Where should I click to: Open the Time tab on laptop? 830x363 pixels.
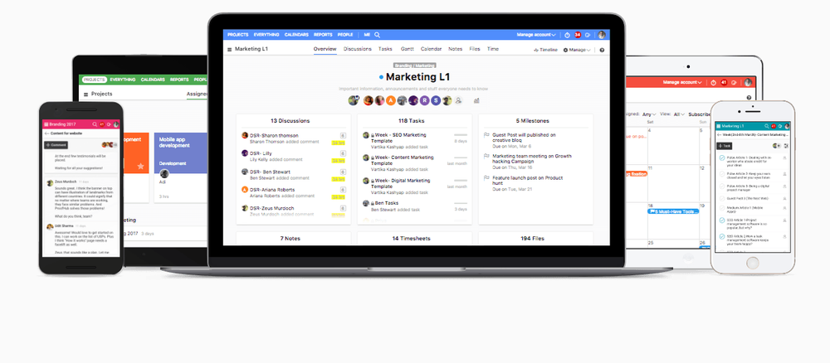[x=493, y=49]
